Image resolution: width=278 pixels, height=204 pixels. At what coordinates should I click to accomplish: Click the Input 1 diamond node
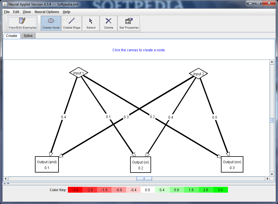pos(79,73)
